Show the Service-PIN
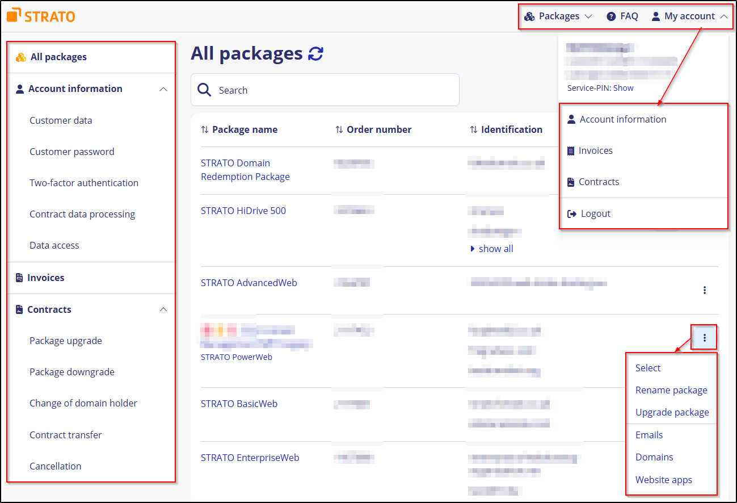 click(x=623, y=88)
